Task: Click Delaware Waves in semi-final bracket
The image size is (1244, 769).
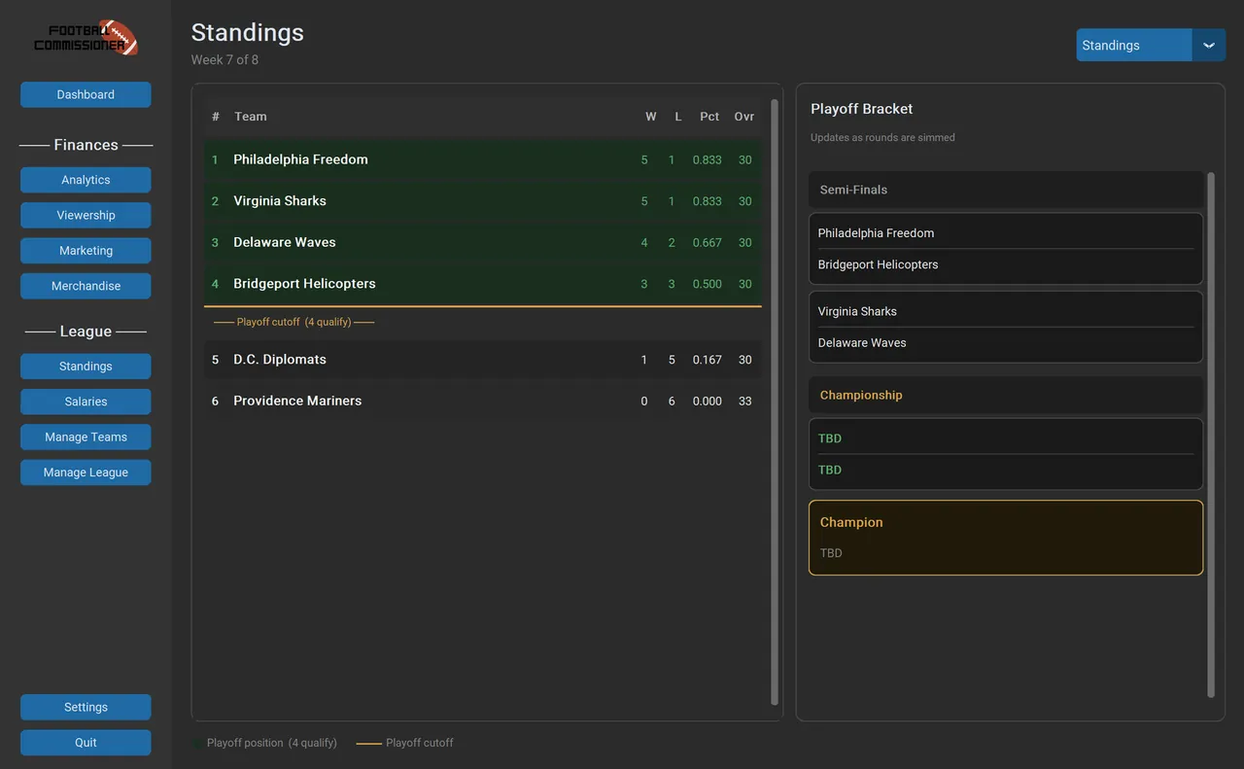Action: (862, 342)
